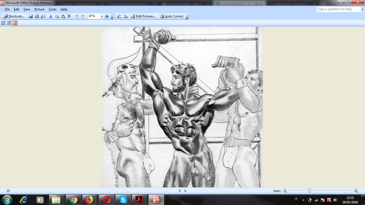Apply Auto Correct to the picture
Image resolution: width=365 pixels, height=205 pixels.
pyautogui.click(x=172, y=16)
